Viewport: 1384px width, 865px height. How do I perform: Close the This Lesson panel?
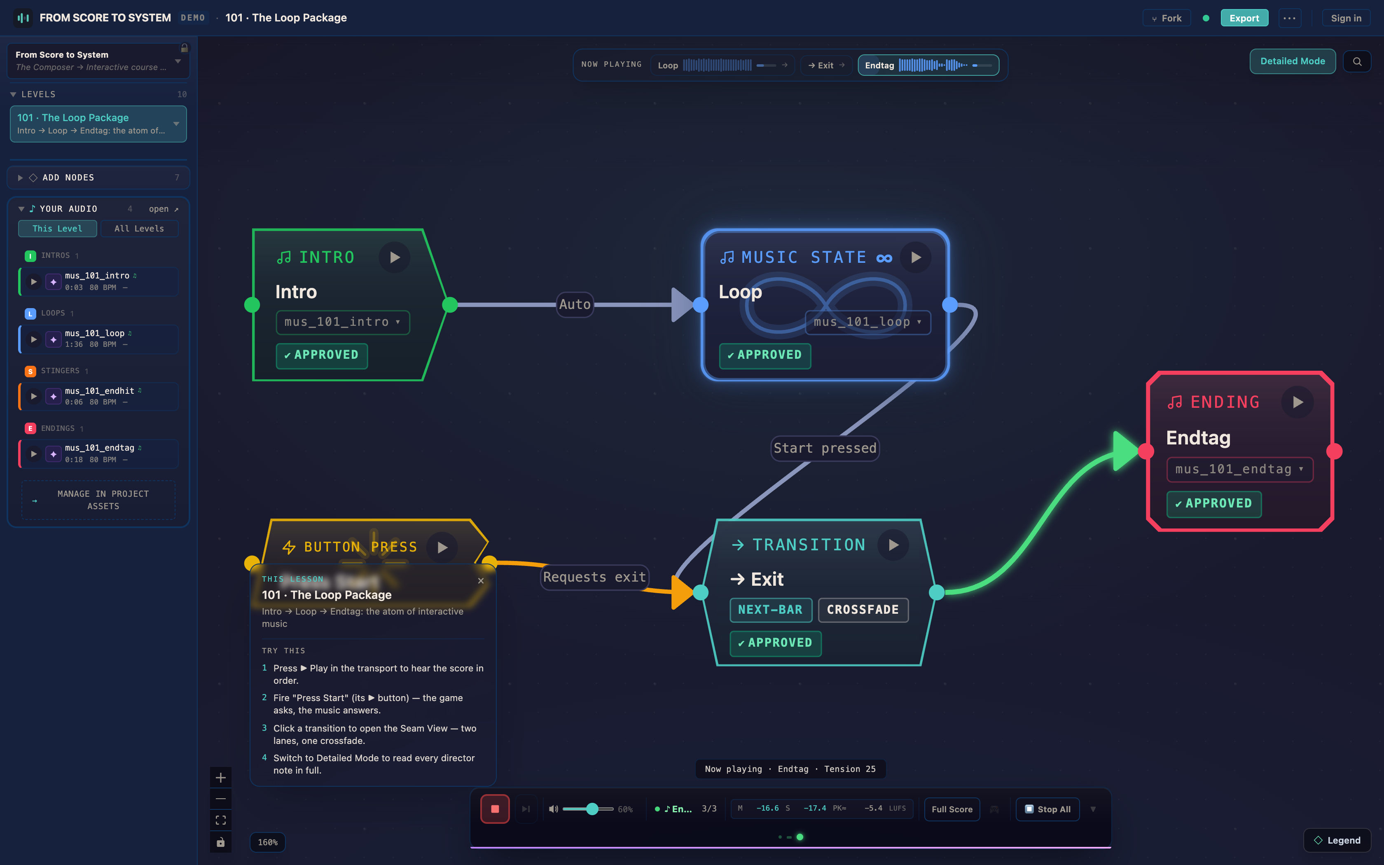tap(480, 581)
